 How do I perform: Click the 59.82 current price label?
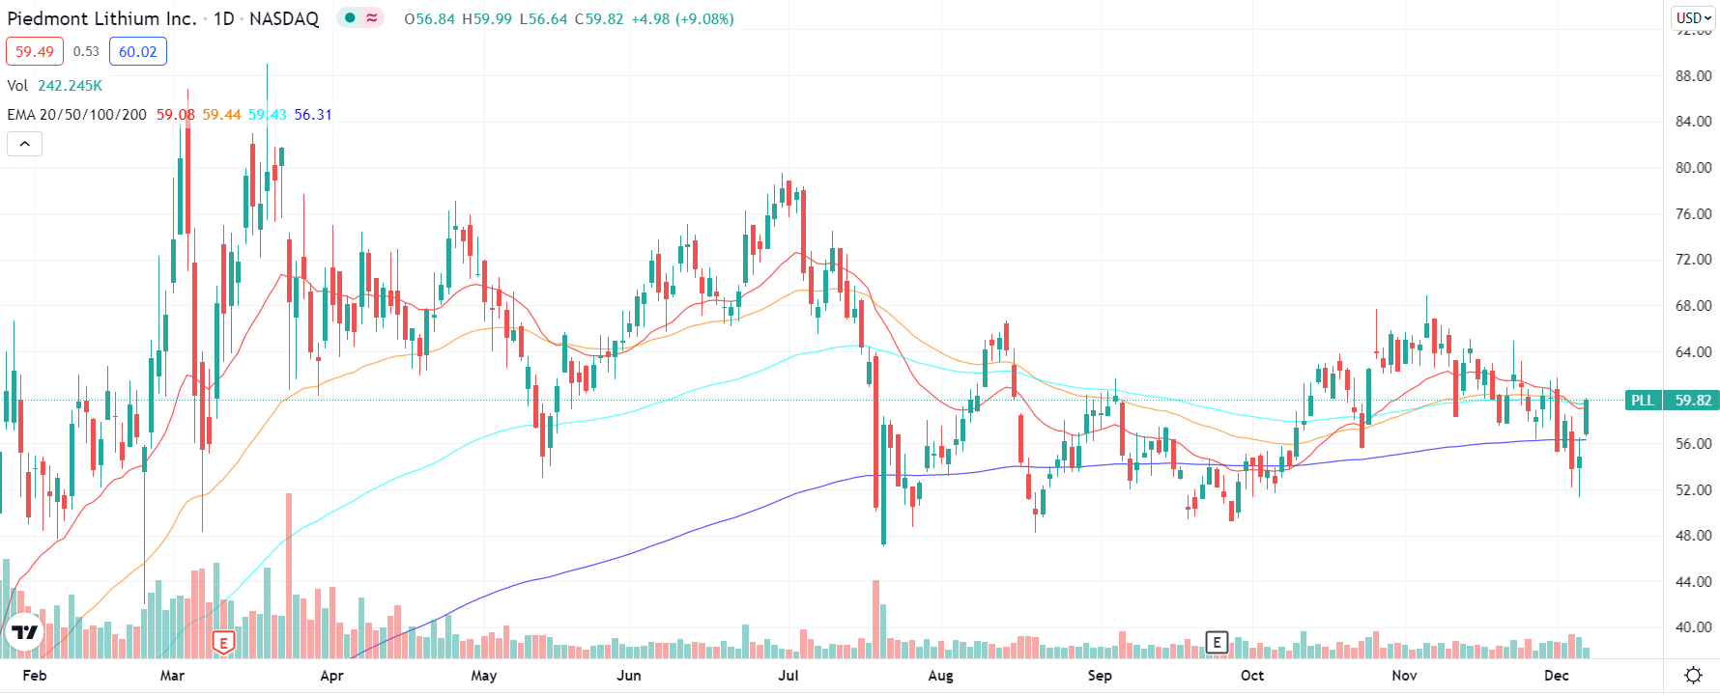[1692, 400]
